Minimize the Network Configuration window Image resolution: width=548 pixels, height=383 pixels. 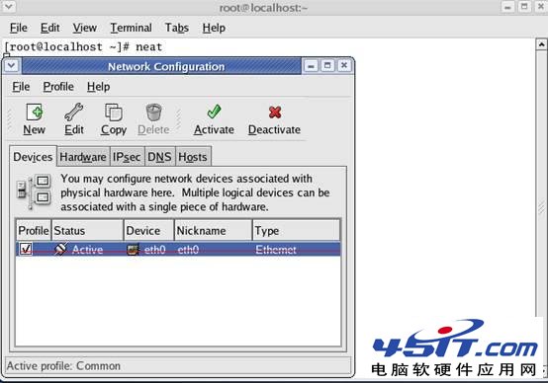(311, 65)
